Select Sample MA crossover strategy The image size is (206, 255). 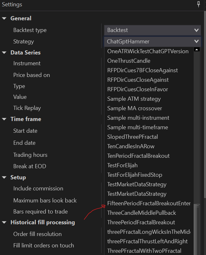(x=134, y=108)
